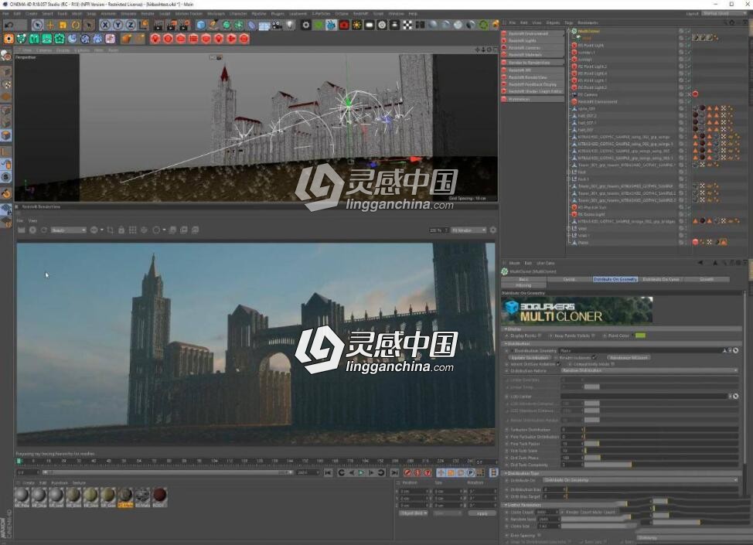Open the Layout dropdown at the top right
The width and height of the screenshot is (753, 545).
pos(724,13)
